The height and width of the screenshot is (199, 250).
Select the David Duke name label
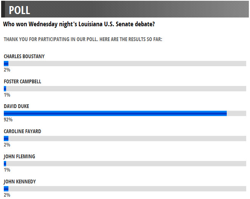coord(16,106)
